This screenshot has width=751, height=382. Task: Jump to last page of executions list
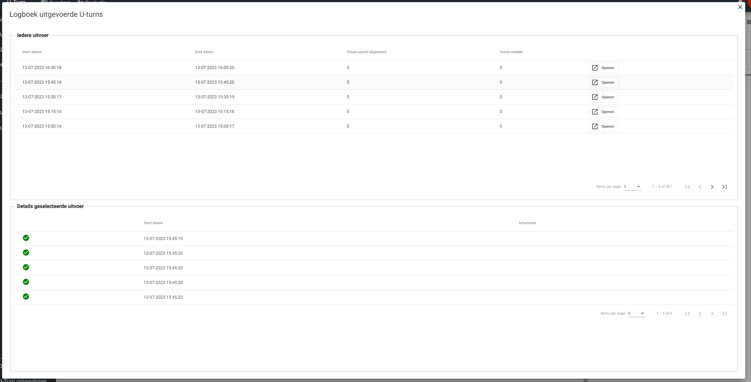(724, 187)
